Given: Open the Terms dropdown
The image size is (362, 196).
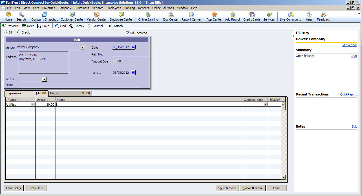Looking at the screenshot, I should pyautogui.click(x=44, y=79).
